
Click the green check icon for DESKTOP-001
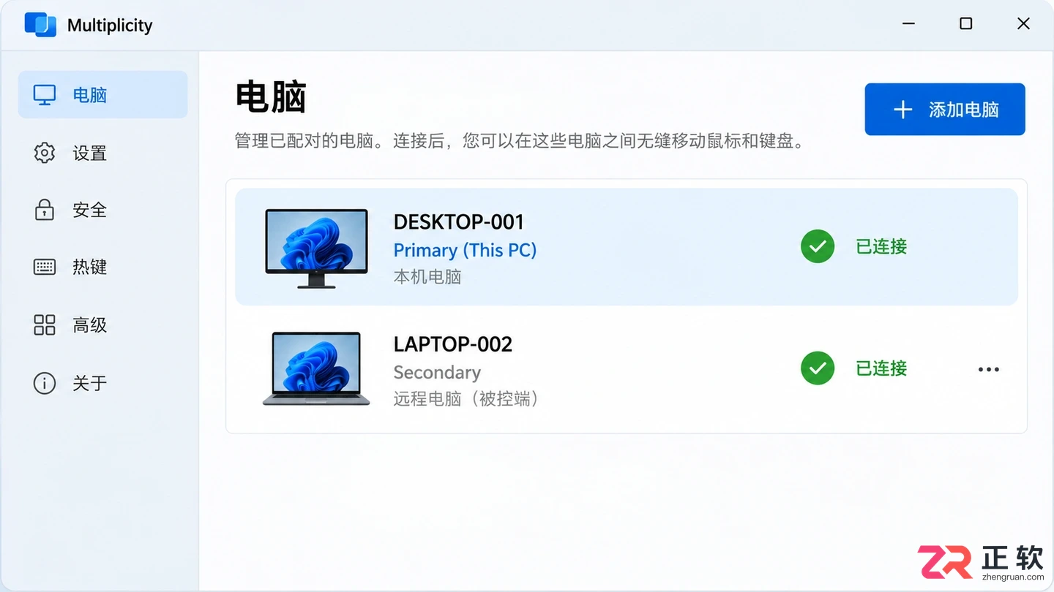pyautogui.click(x=818, y=247)
